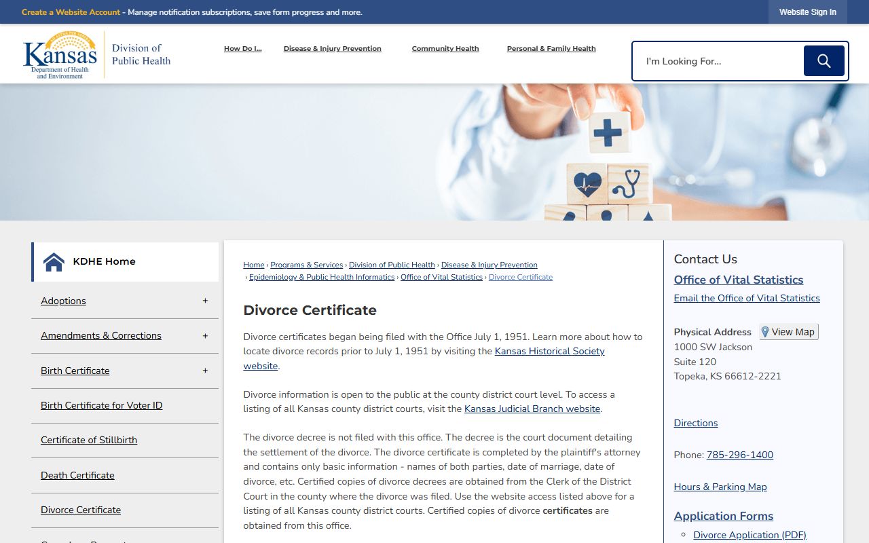Click the Contact Us heading

tap(705, 259)
